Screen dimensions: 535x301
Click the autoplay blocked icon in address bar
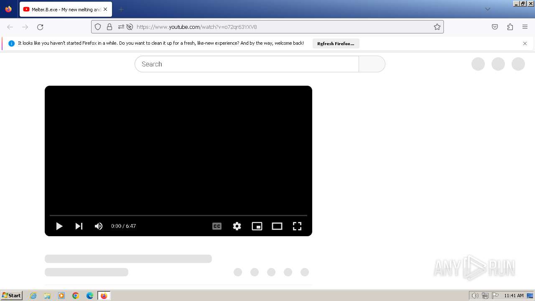130,27
